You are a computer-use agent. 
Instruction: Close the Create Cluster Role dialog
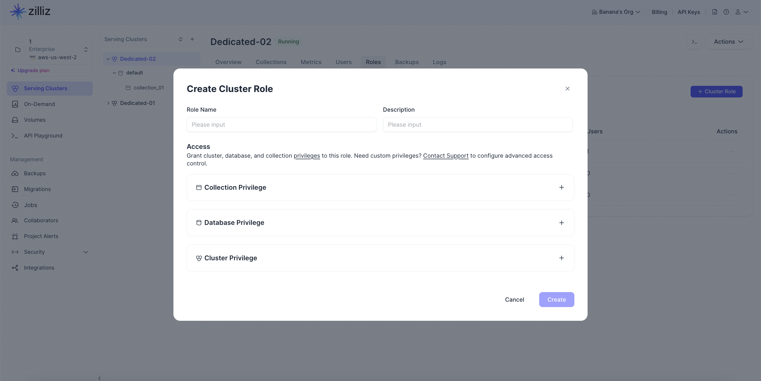click(x=567, y=89)
